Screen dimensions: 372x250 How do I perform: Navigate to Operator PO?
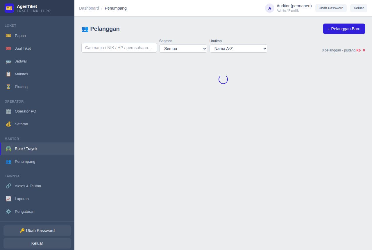pos(37,111)
